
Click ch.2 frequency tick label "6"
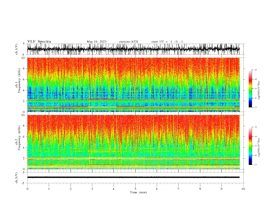pyautogui.click(x=24, y=137)
